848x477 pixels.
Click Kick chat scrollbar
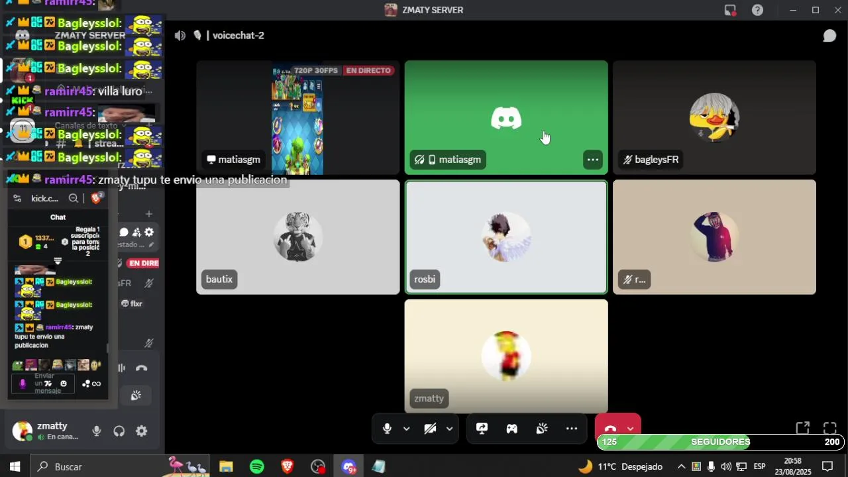[x=107, y=348]
